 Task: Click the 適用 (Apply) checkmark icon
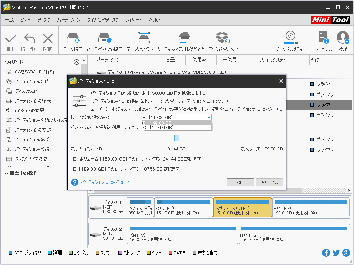(11, 38)
